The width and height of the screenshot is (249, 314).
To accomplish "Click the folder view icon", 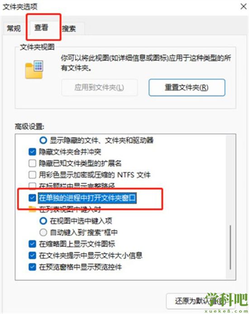I will click(34, 69).
